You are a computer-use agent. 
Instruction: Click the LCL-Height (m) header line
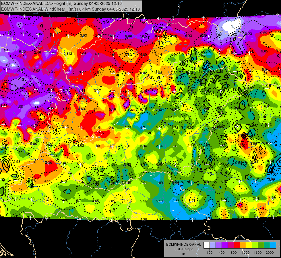[61, 3]
